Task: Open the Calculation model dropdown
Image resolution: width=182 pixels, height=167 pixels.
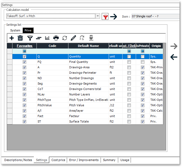Action: (98, 16)
